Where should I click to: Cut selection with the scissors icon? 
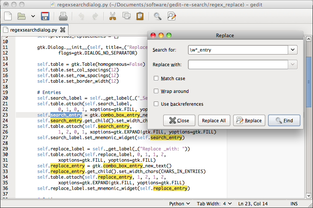112,16
